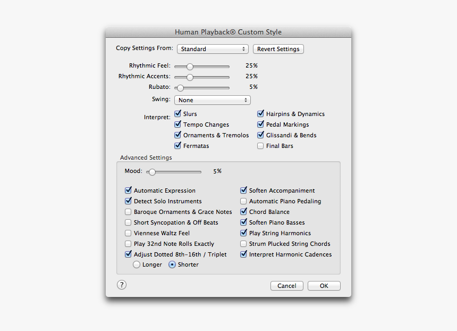The height and width of the screenshot is (331, 457).
Task: Enable Automatic Piano Pedaling
Action: 243,201
